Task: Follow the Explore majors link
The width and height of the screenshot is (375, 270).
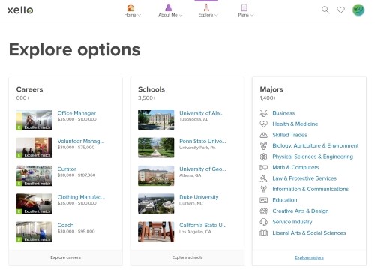Action: [309, 257]
